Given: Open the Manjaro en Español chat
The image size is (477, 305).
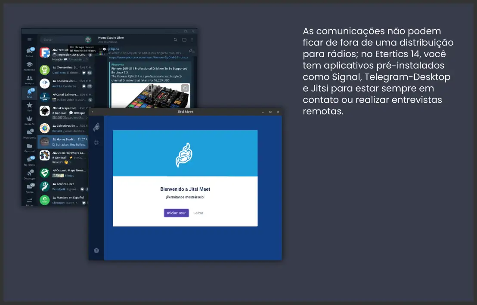Looking at the screenshot, I should click(x=63, y=200).
